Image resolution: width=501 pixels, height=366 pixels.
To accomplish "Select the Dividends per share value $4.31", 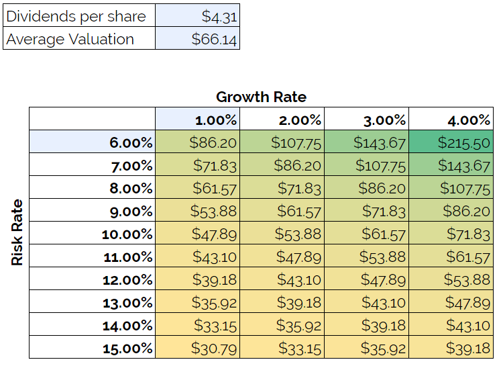I will [197, 15].
